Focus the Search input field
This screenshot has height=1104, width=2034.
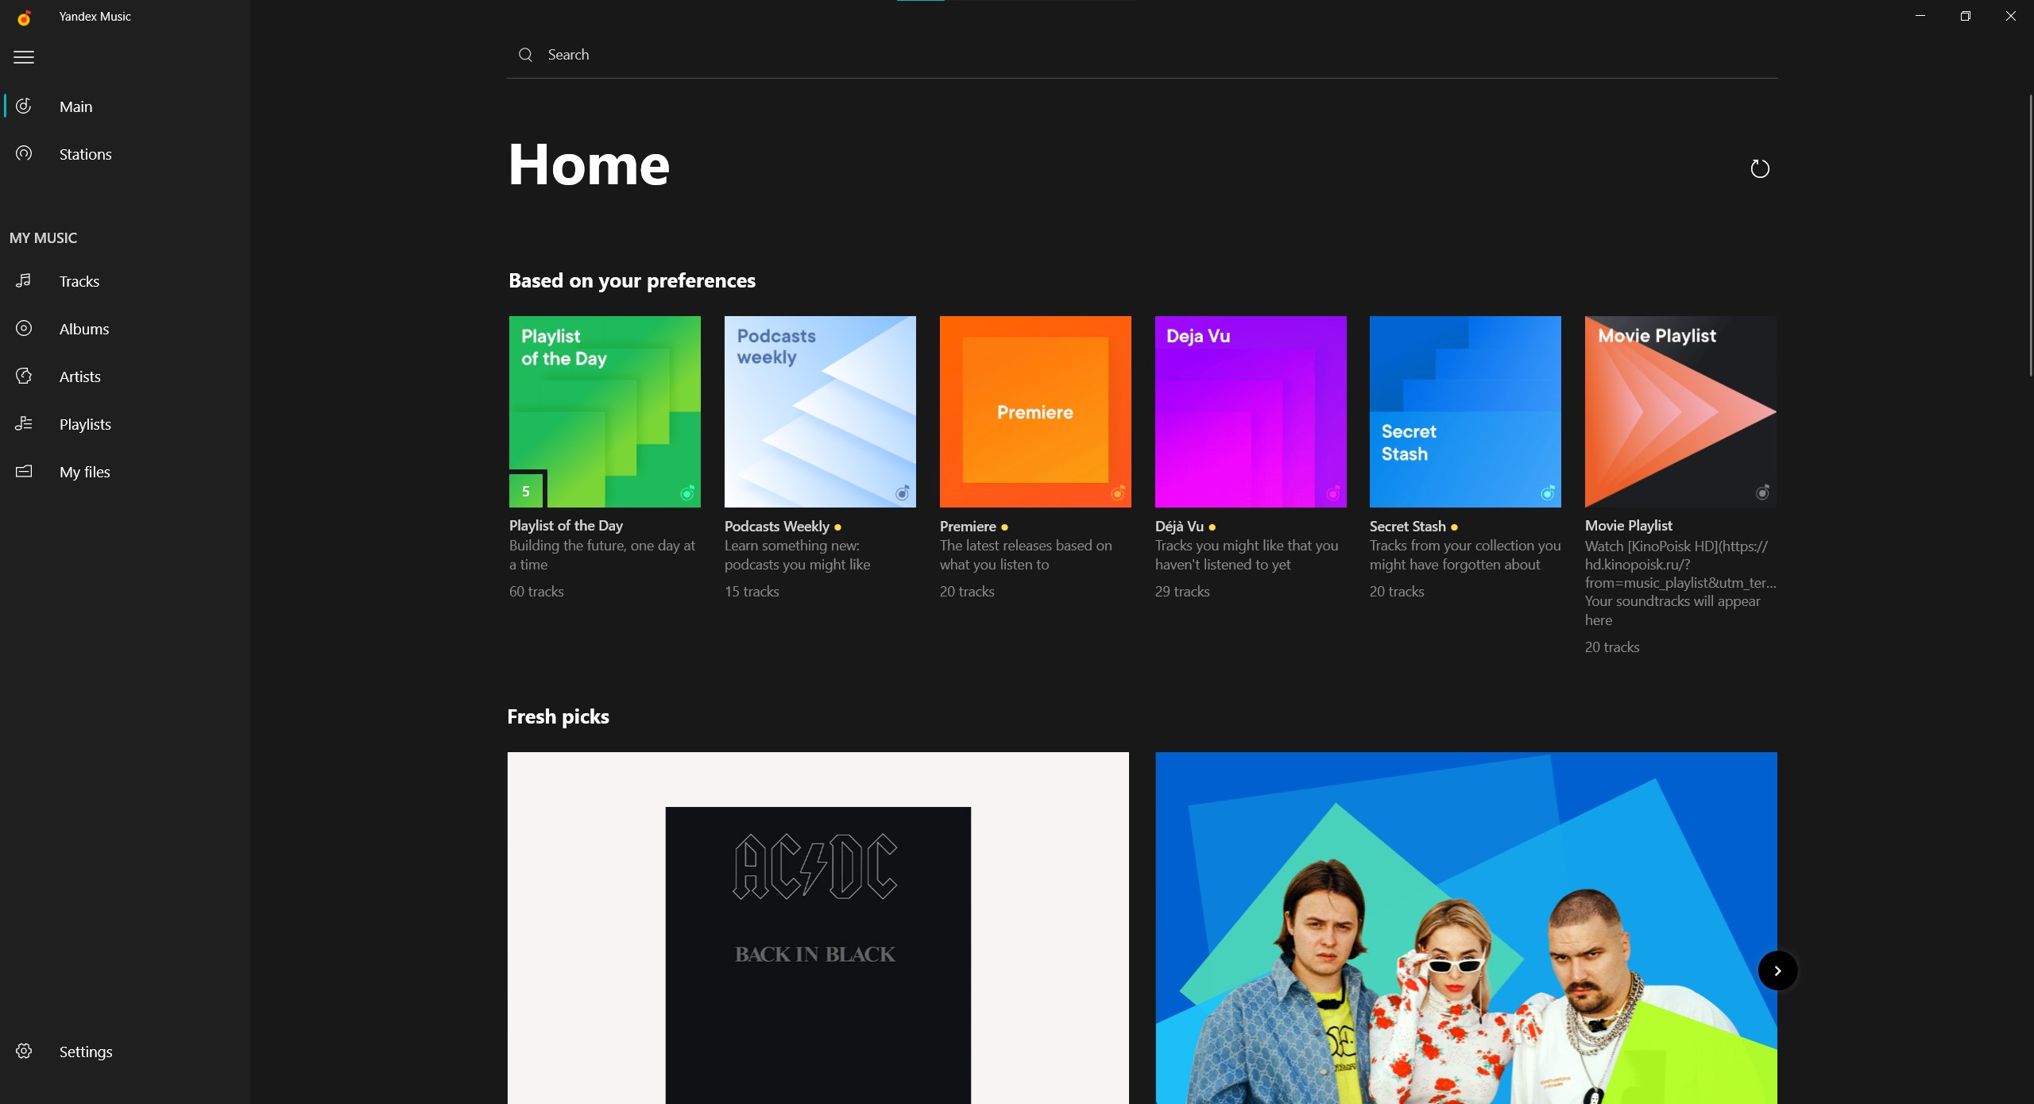point(1143,55)
